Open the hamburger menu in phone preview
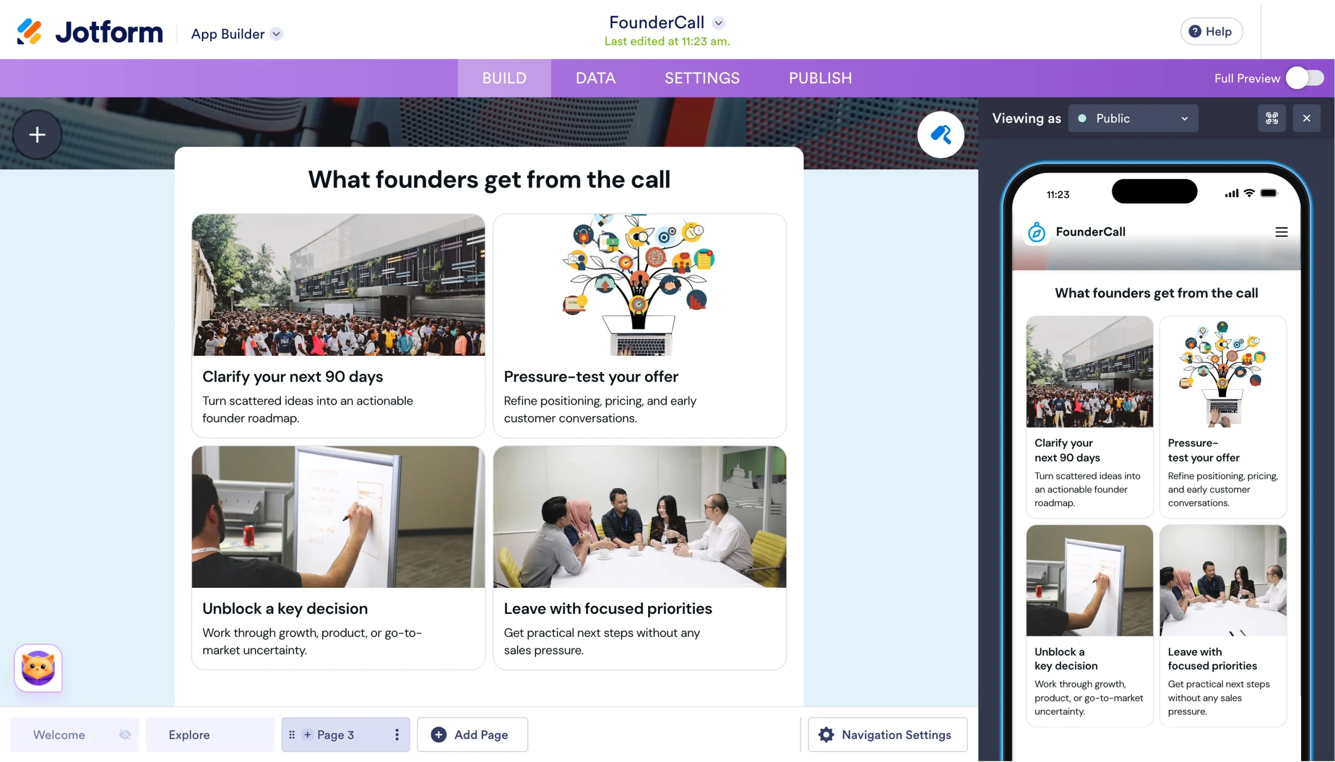1335x762 pixels. (1281, 232)
